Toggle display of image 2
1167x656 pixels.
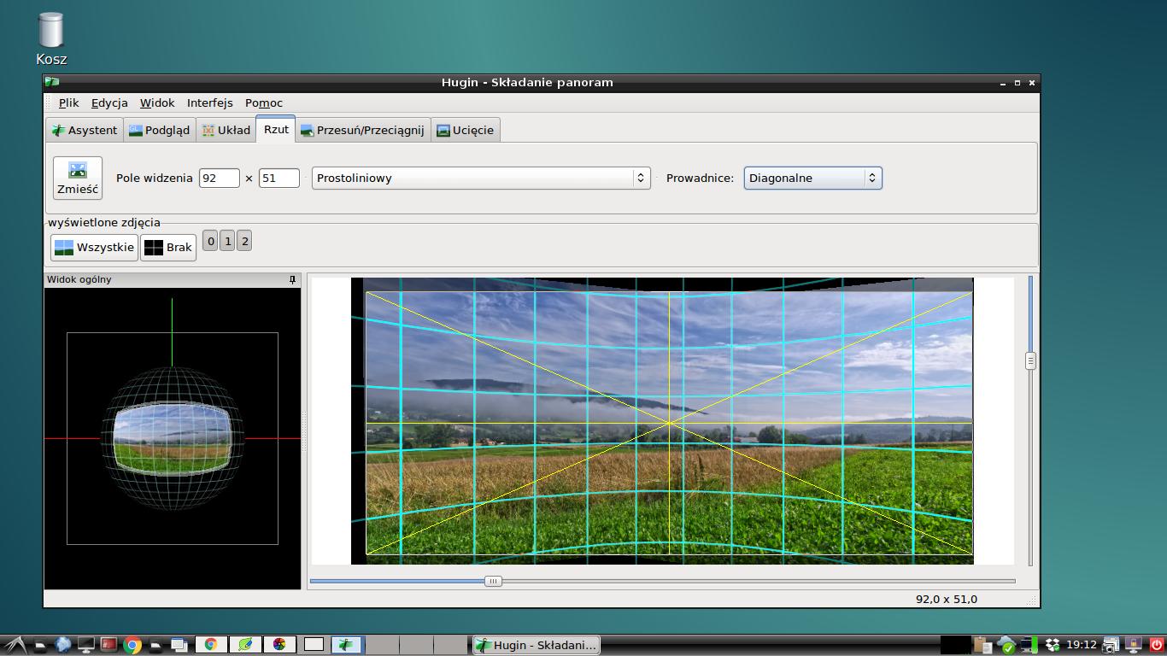[244, 241]
